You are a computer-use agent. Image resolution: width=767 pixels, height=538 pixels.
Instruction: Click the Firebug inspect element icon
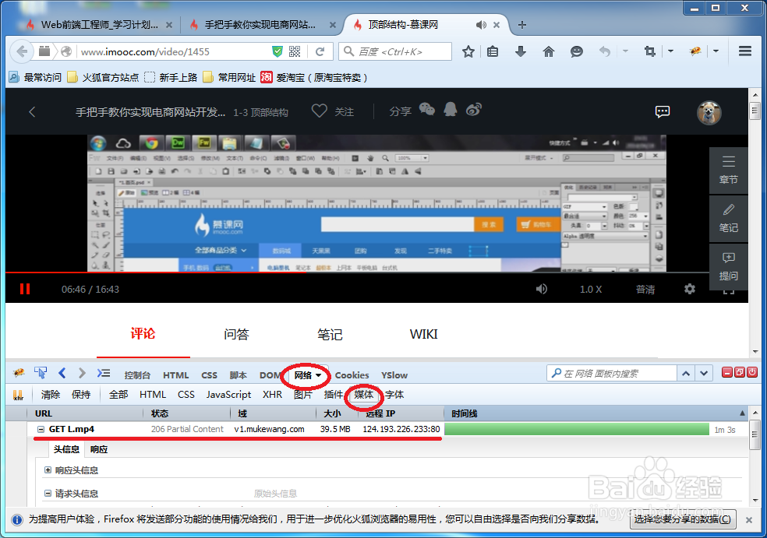[41, 373]
